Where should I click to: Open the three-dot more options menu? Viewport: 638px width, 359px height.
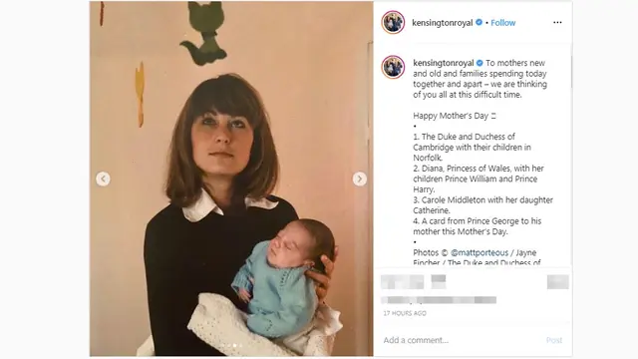click(557, 22)
